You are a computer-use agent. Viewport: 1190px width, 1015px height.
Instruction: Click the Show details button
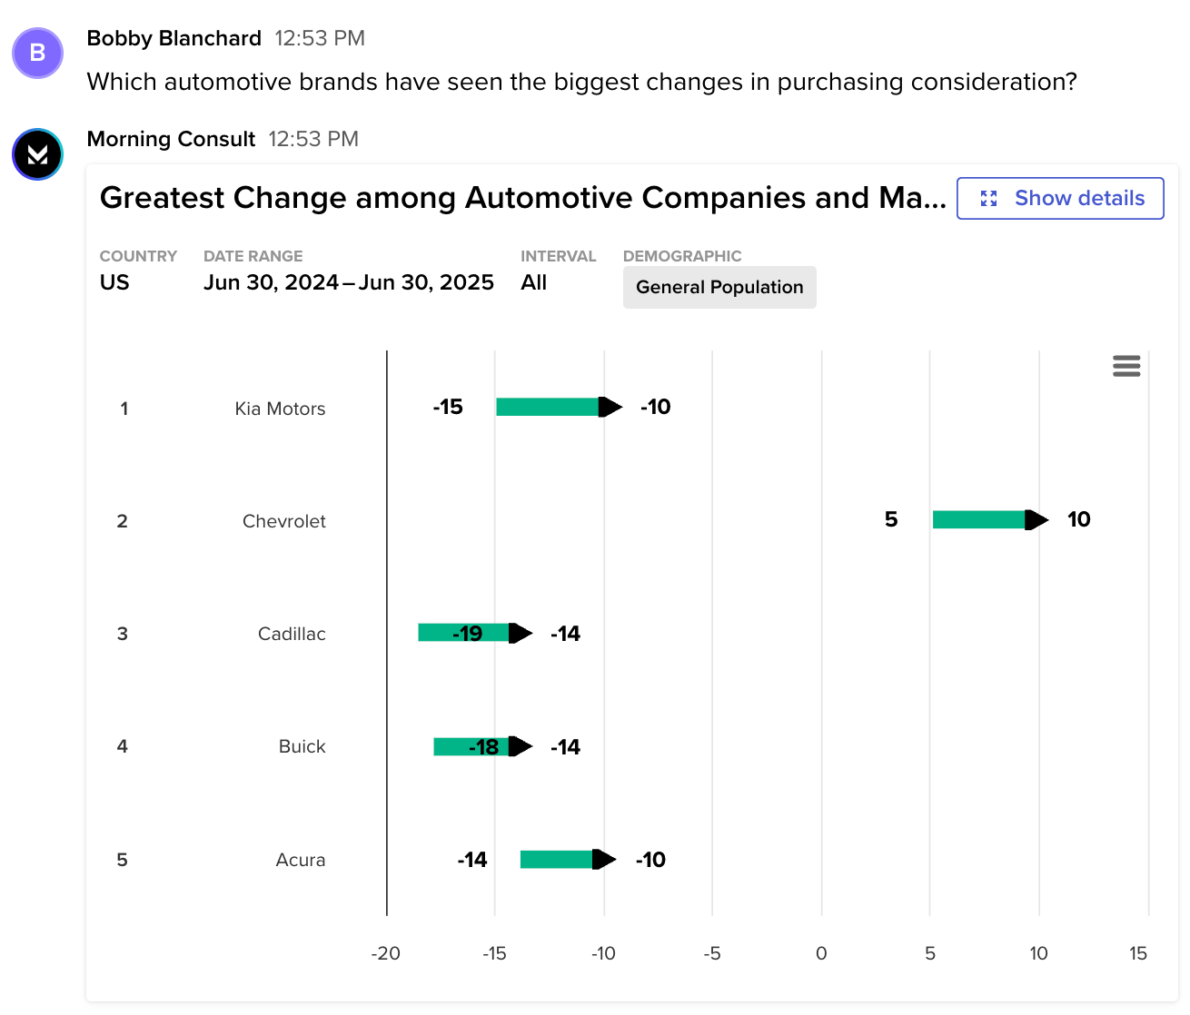click(1060, 199)
